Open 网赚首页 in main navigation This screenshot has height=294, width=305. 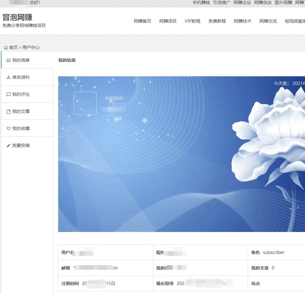[142, 21]
